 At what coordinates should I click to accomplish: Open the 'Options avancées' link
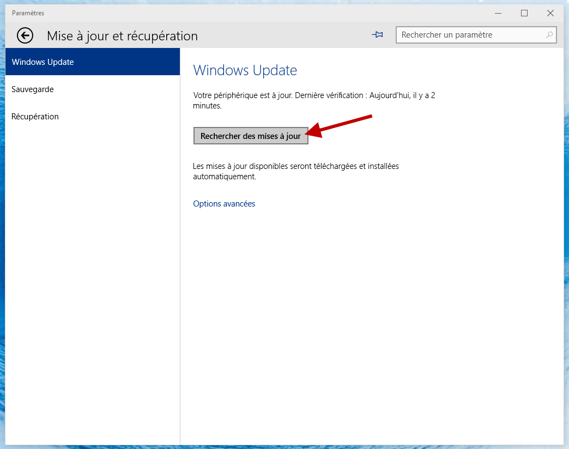[x=224, y=204]
